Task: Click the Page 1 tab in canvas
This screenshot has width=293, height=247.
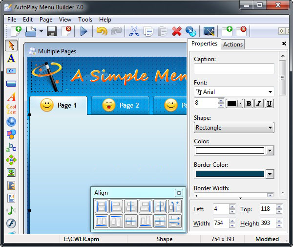Action: [x=58, y=105]
